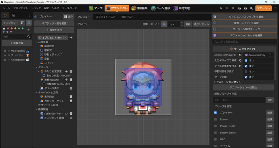Open the プロジェクト menu
This screenshot has width=279, height=148.
(x=21, y=8)
